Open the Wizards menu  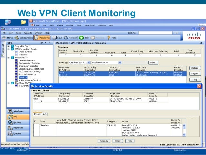click(x=28, y=33)
